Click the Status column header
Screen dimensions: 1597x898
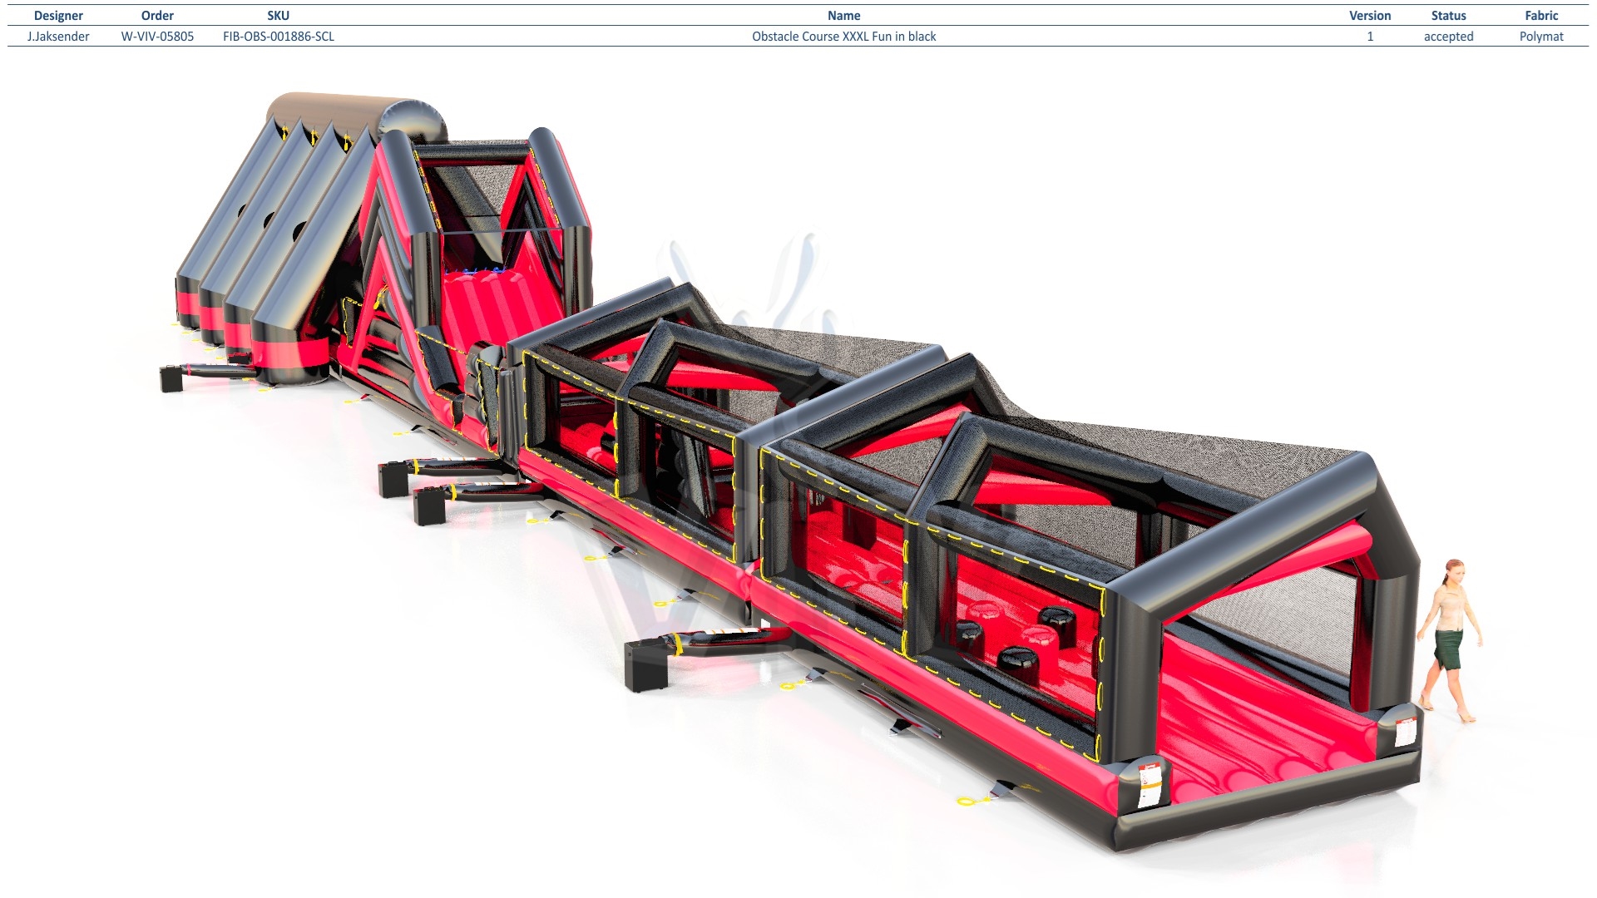(x=1448, y=16)
